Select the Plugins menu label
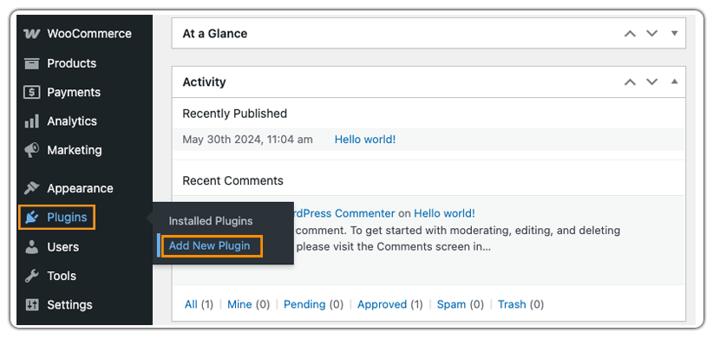Viewport: 713px width, 339px height. pos(67,218)
